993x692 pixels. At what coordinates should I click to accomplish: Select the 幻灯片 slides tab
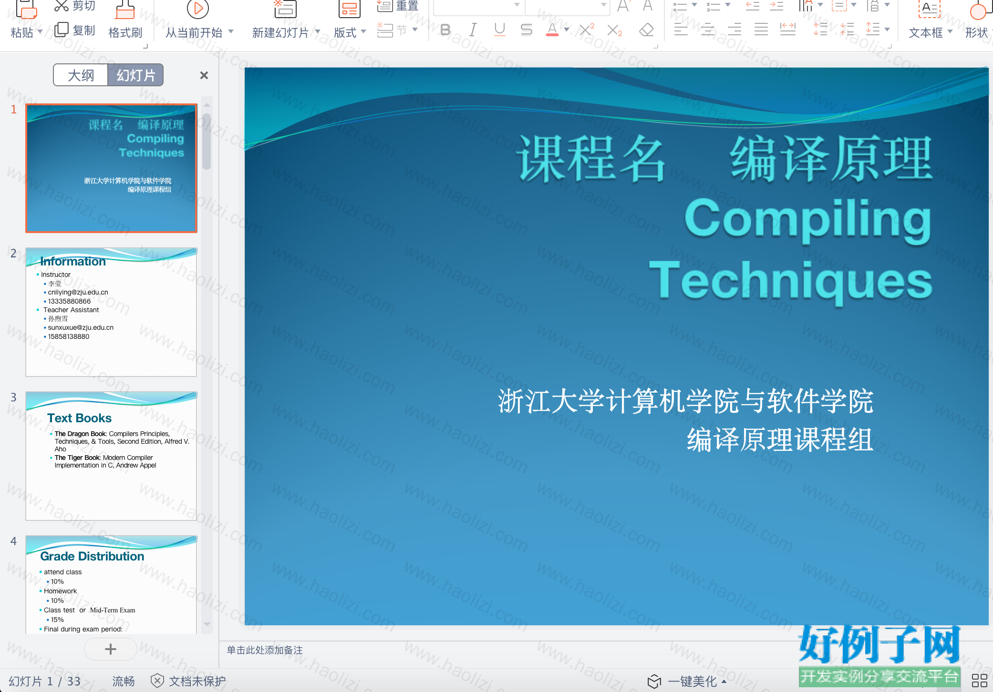coord(135,75)
